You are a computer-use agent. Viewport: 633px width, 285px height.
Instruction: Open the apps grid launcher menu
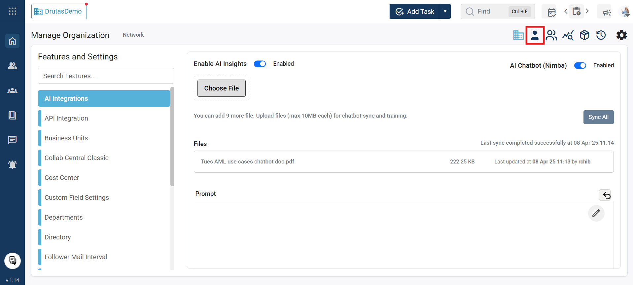click(x=13, y=11)
